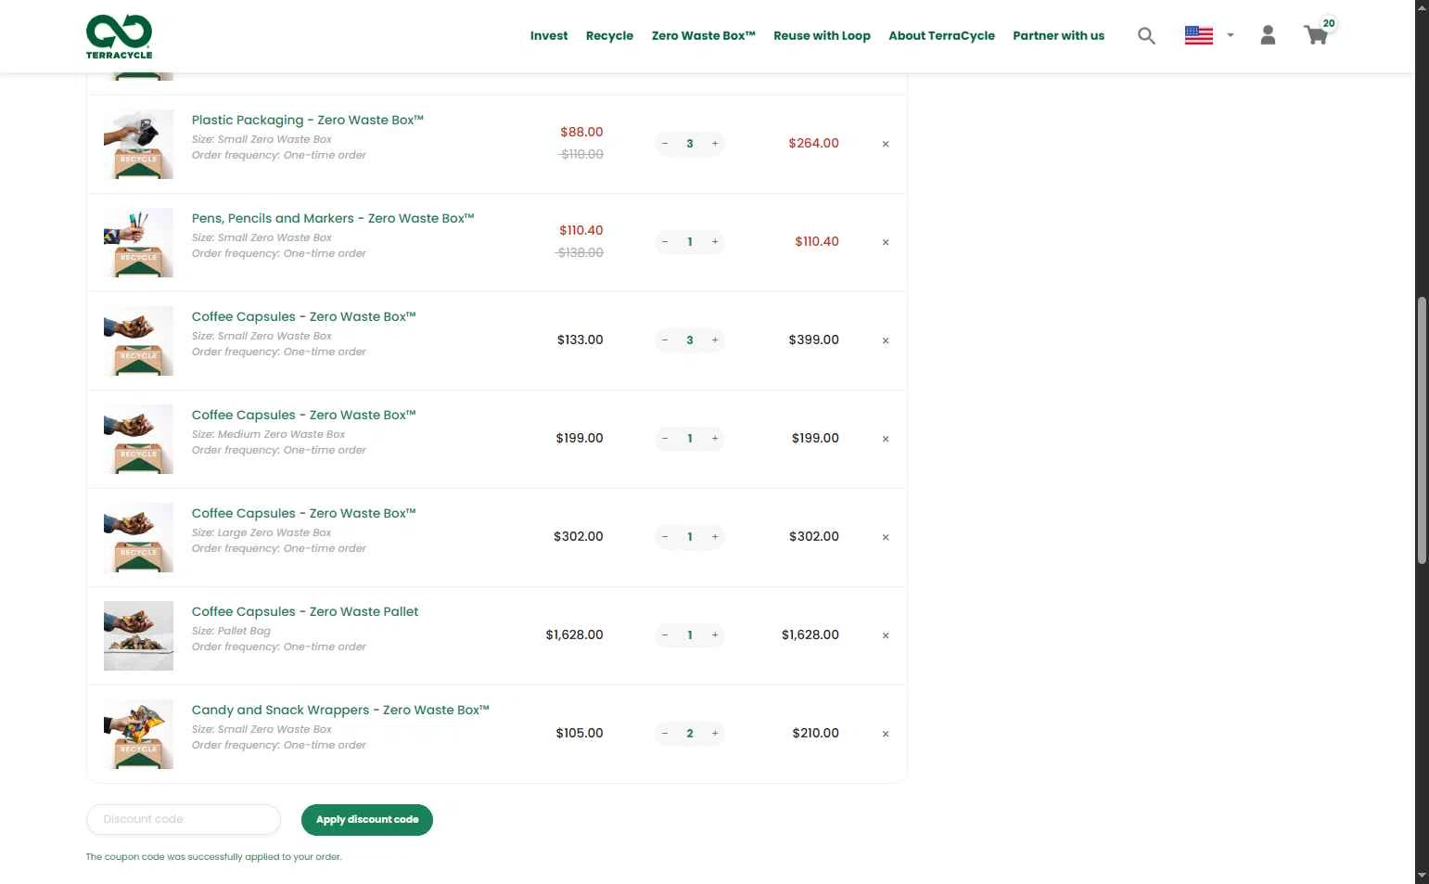Screen dimensions: 1429x884
Task: Click the coupon successfully applied message
Action: tap(213, 857)
